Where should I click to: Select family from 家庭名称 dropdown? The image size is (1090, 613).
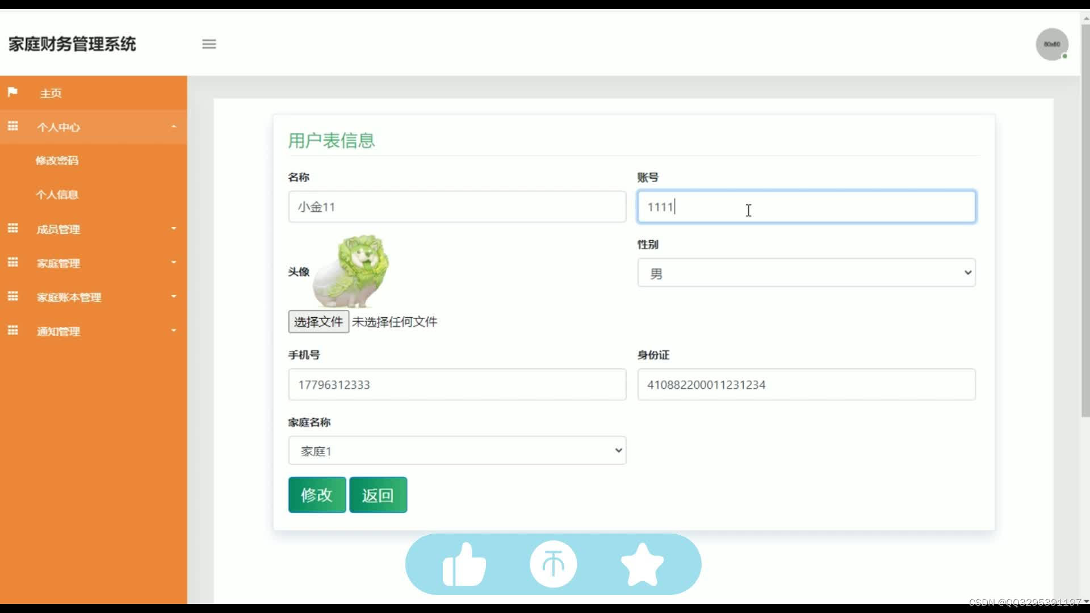pyautogui.click(x=456, y=451)
